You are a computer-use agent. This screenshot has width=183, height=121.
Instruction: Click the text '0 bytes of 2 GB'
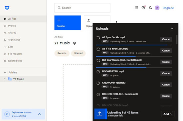(x=19, y=116)
